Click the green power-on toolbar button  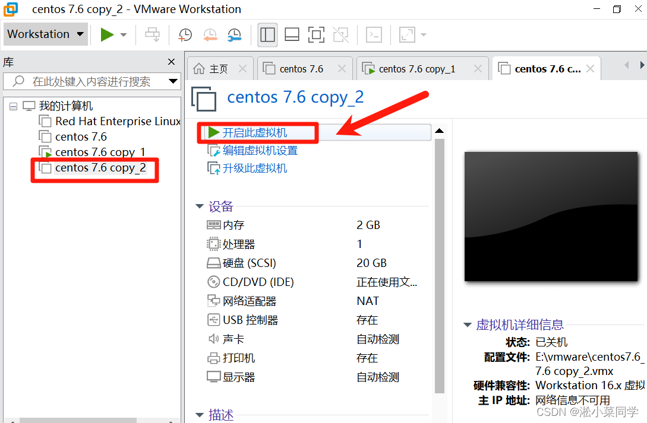tap(108, 34)
